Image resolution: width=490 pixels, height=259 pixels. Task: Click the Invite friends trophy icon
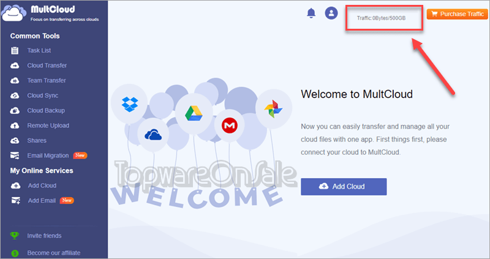pos(14,236)
